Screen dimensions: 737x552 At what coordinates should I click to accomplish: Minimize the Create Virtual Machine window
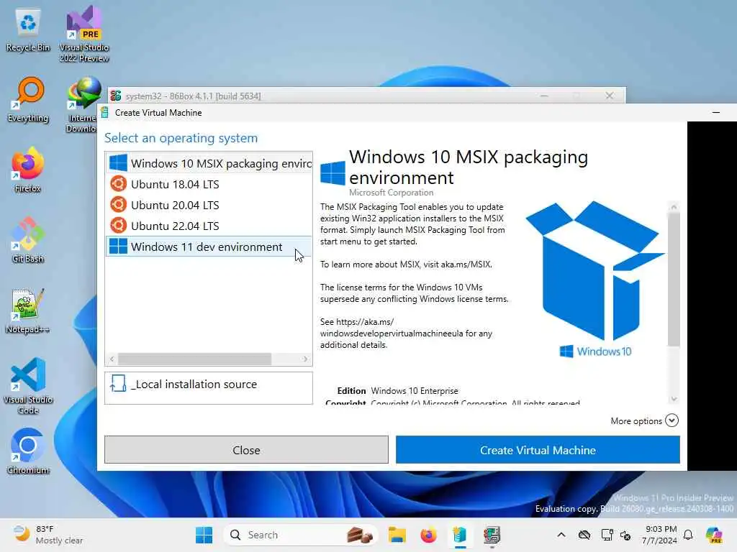click(x=716, y=113)
